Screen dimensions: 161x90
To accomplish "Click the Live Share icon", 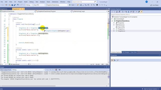I will (x=151, y=5).
